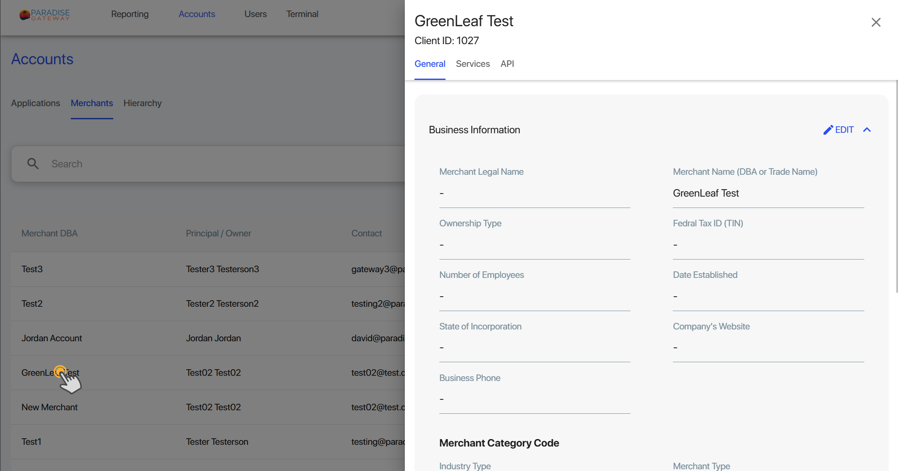Click the Business Phone label
898x471 pixels.
(470, 378)
